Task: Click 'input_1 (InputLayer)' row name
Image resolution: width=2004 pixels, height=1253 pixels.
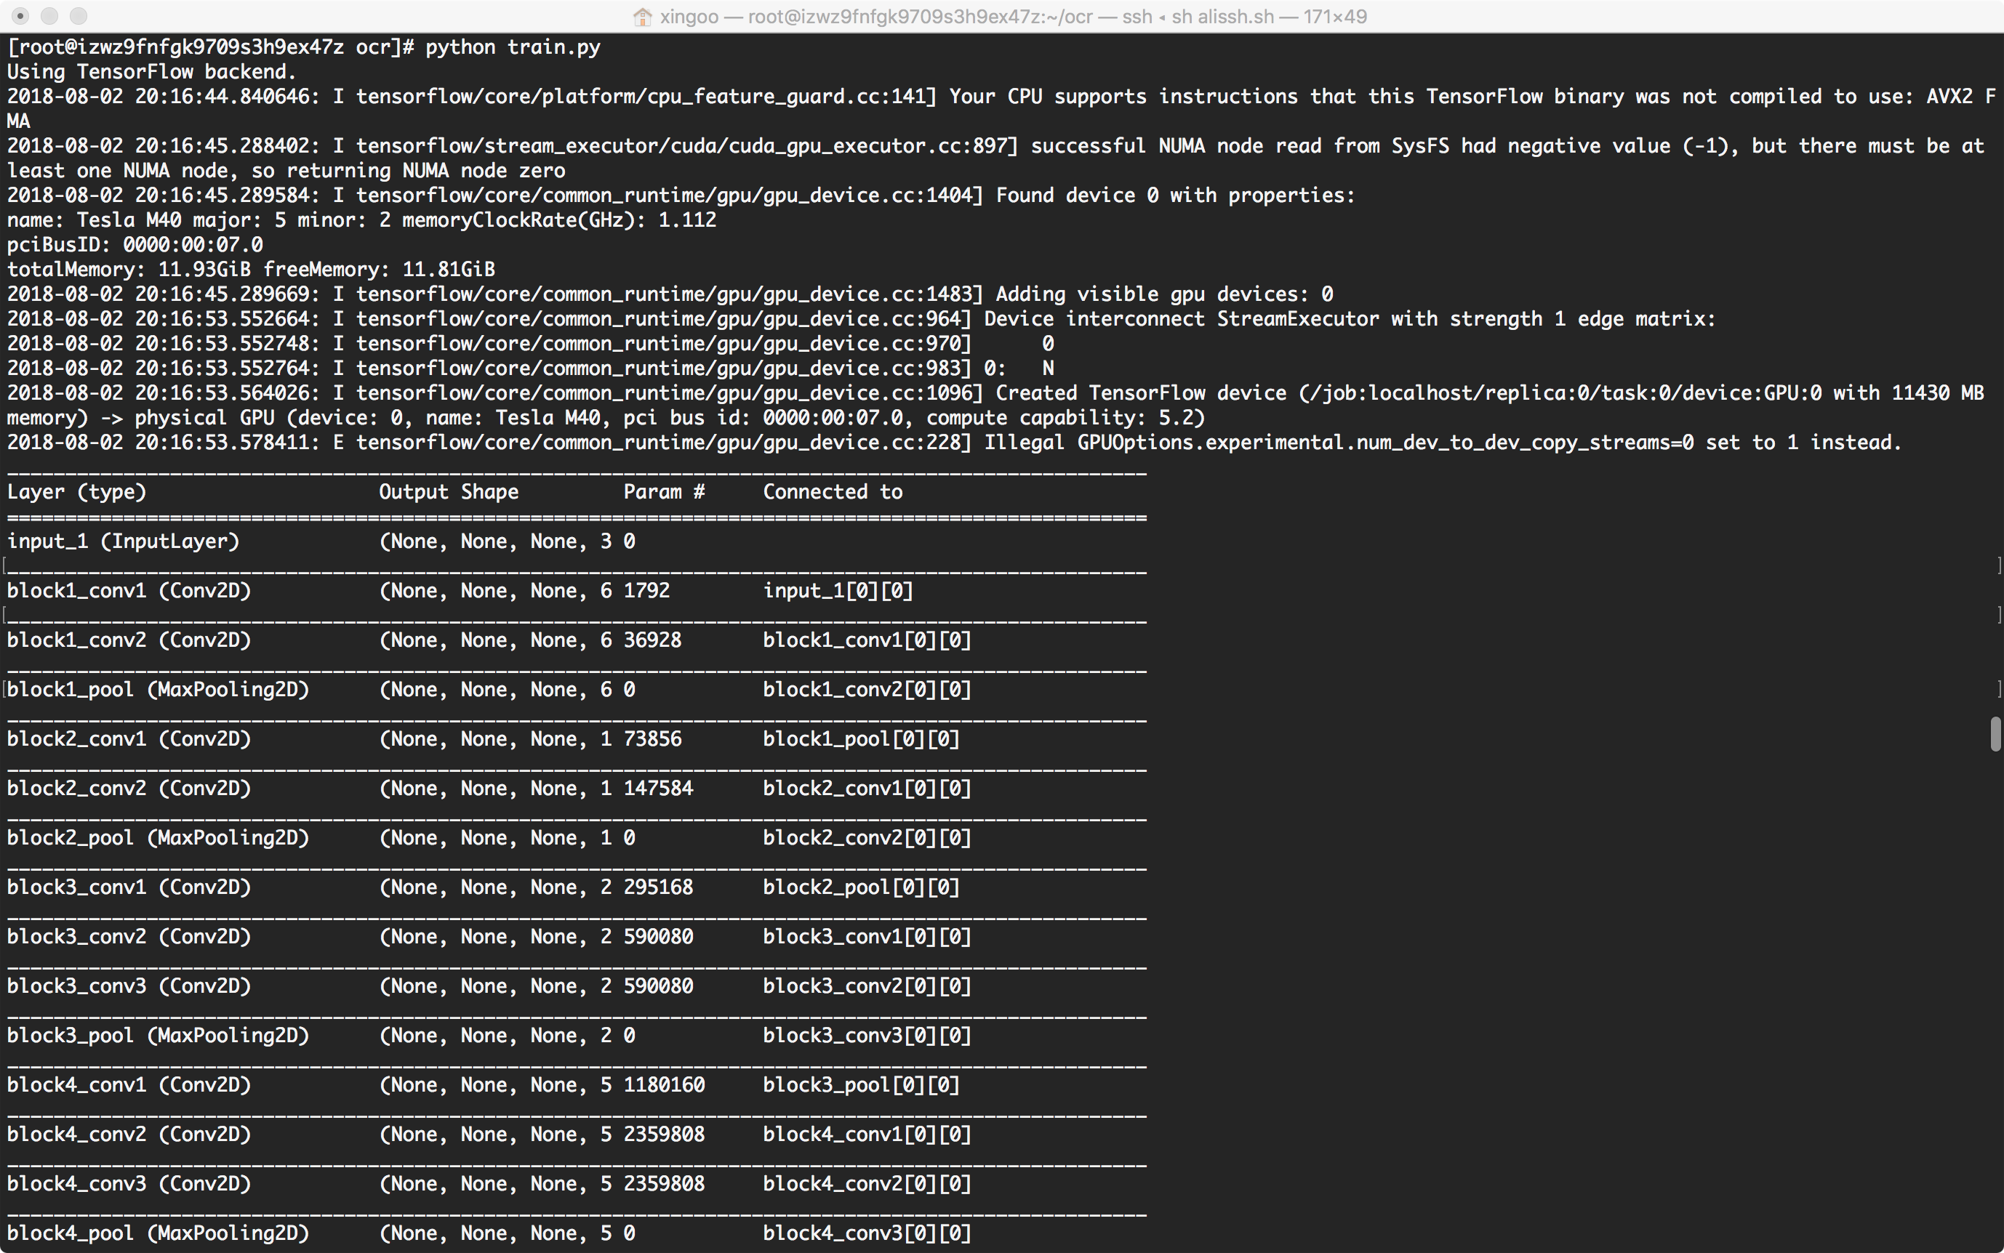Action: click(x=123, y=542)
